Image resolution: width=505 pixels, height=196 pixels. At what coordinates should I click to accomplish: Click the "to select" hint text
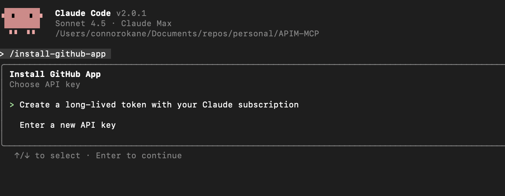tap(57, 156)
